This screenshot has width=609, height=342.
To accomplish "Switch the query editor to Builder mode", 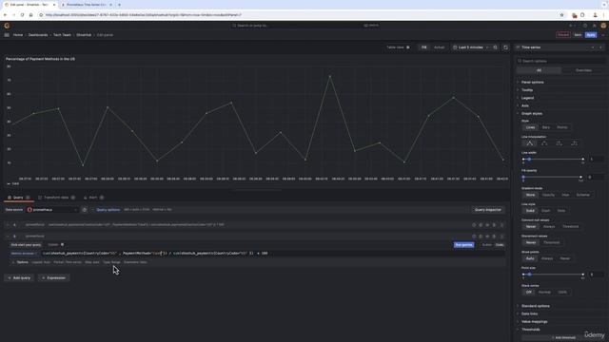I will (486, 245).
